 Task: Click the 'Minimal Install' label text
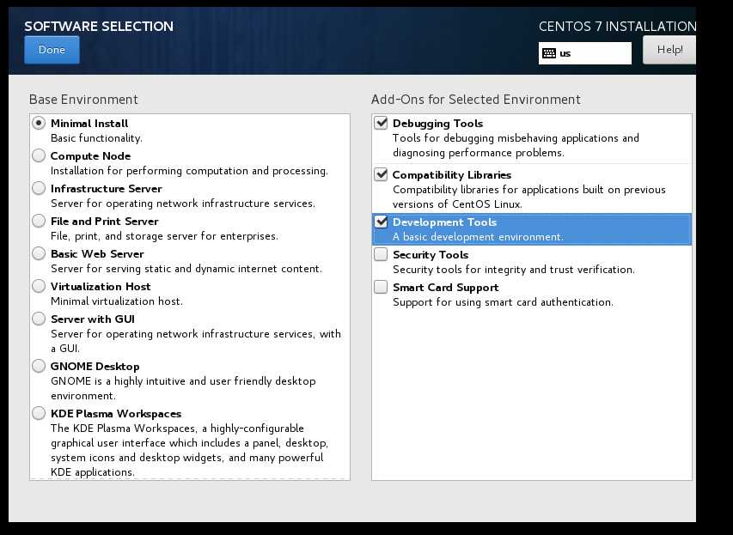click(x=89, y=124)
